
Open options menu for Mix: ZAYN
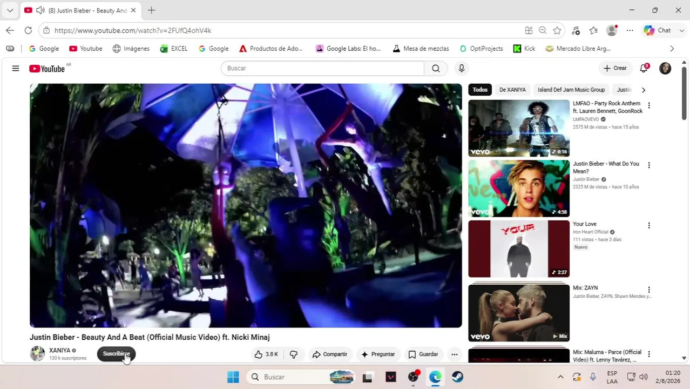(649, 290)
